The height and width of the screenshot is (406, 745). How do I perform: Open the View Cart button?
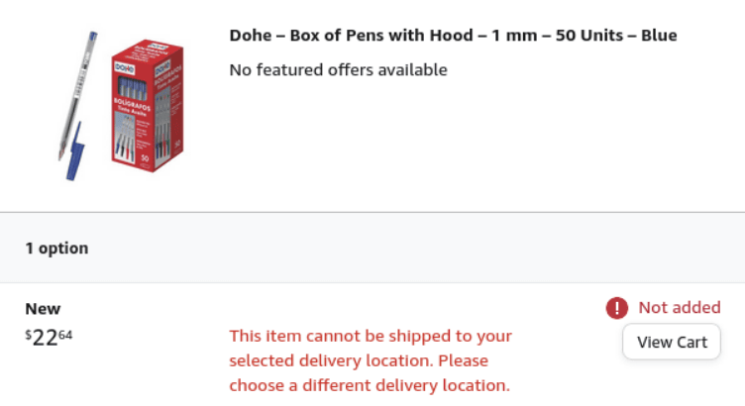672,342
